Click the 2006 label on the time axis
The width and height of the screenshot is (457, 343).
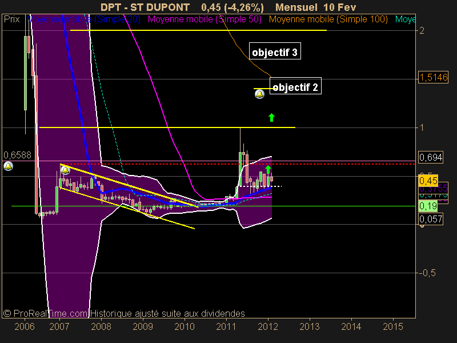pyautogui.click(x=25, y=326)
